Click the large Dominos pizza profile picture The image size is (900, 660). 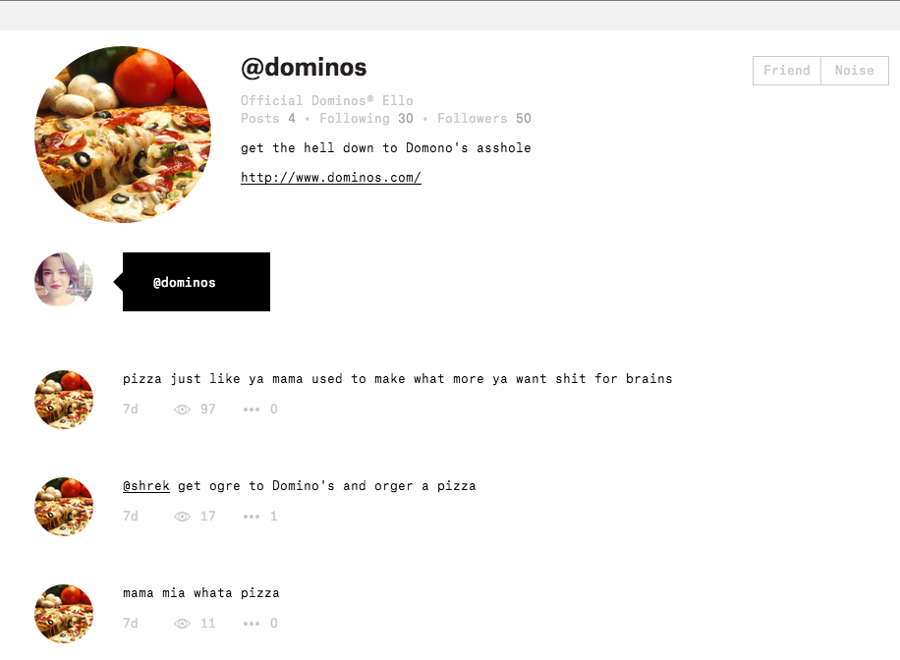click(x=123, y=134)
